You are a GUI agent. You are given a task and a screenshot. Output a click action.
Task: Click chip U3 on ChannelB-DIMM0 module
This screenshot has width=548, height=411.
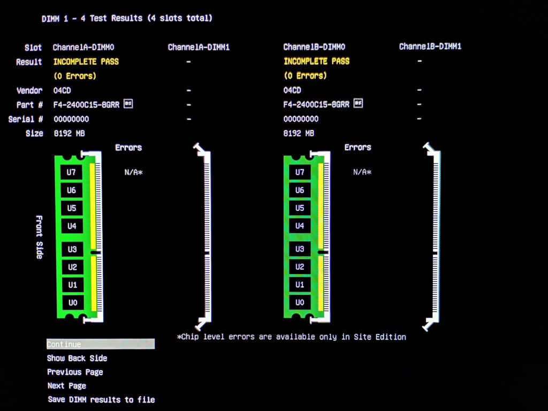pyautogui.click(x=300, y=249)
